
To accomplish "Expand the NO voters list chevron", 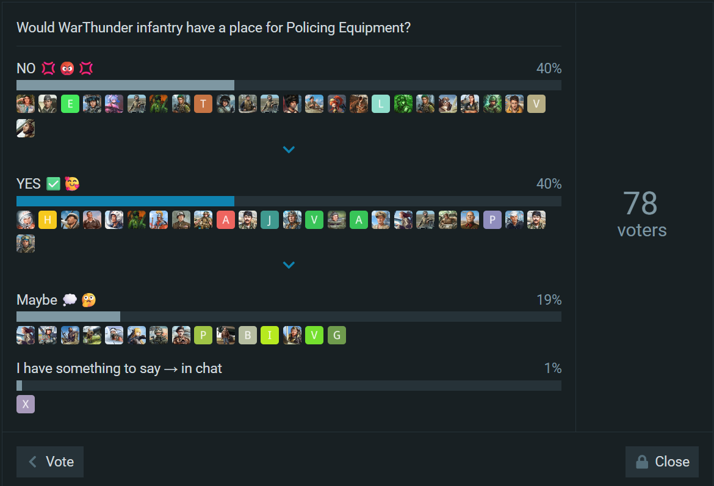I will (x=289, y=150).
